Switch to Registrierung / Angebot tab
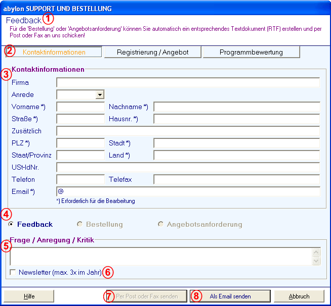 tap(152, 52)
